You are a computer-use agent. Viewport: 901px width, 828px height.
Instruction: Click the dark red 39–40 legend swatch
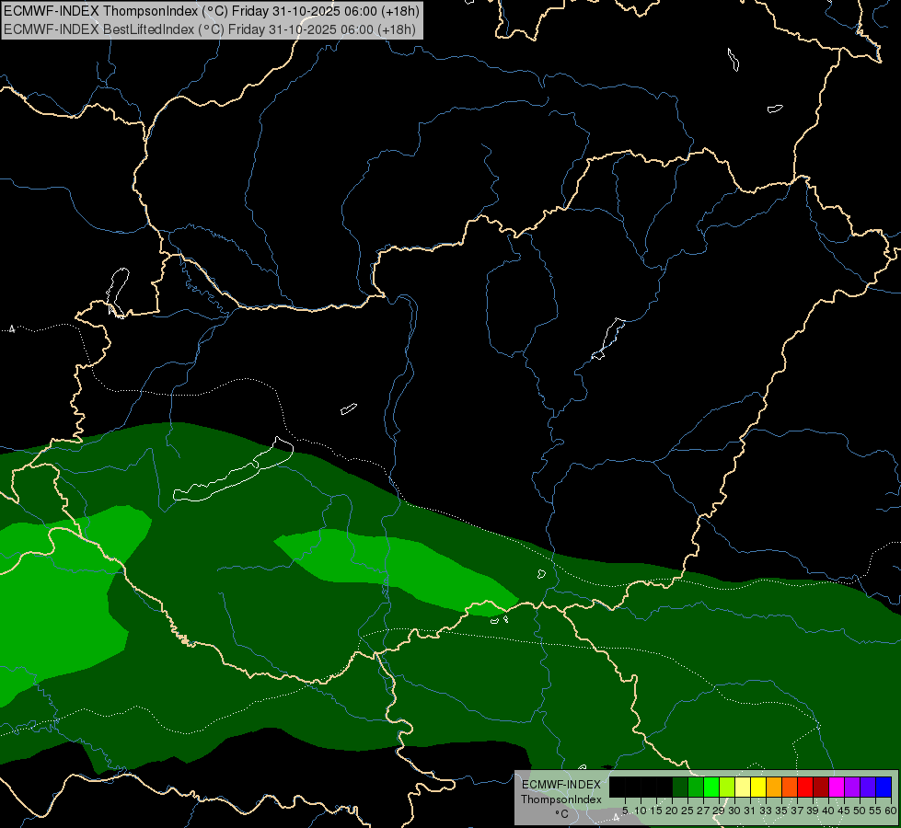coord(822,787)
